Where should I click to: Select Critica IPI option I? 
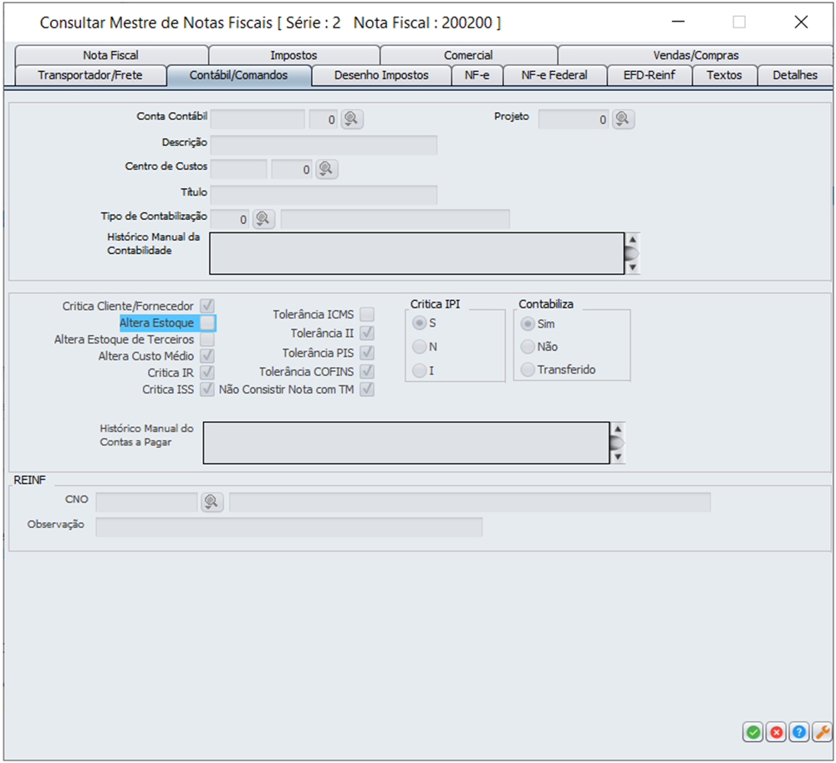coord(420,370)
